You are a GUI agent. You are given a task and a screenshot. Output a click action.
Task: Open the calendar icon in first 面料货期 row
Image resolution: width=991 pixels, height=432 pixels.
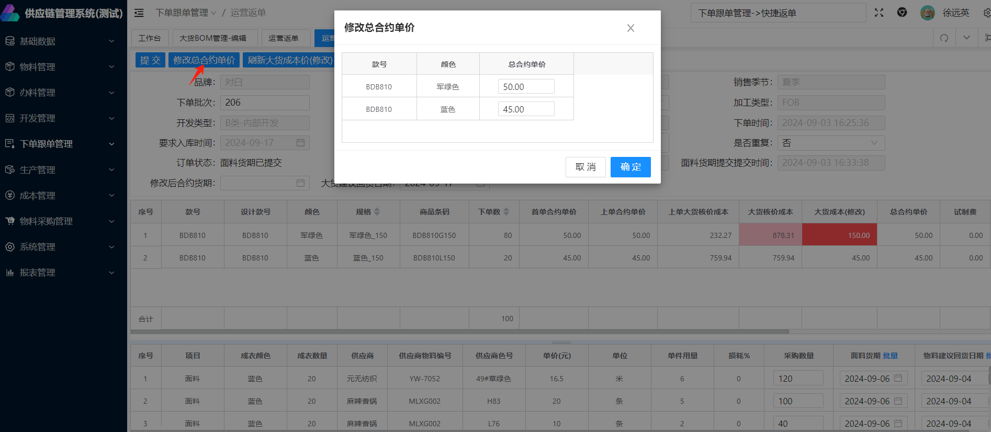coord(898,378)
